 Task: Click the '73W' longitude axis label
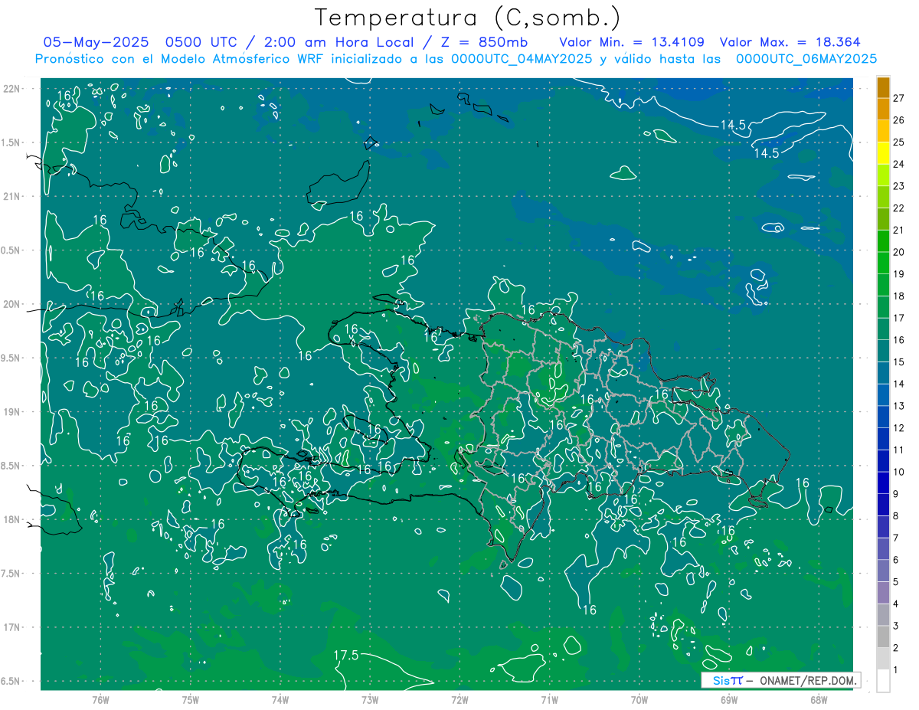pyautogui.click(x=370, y=700)
